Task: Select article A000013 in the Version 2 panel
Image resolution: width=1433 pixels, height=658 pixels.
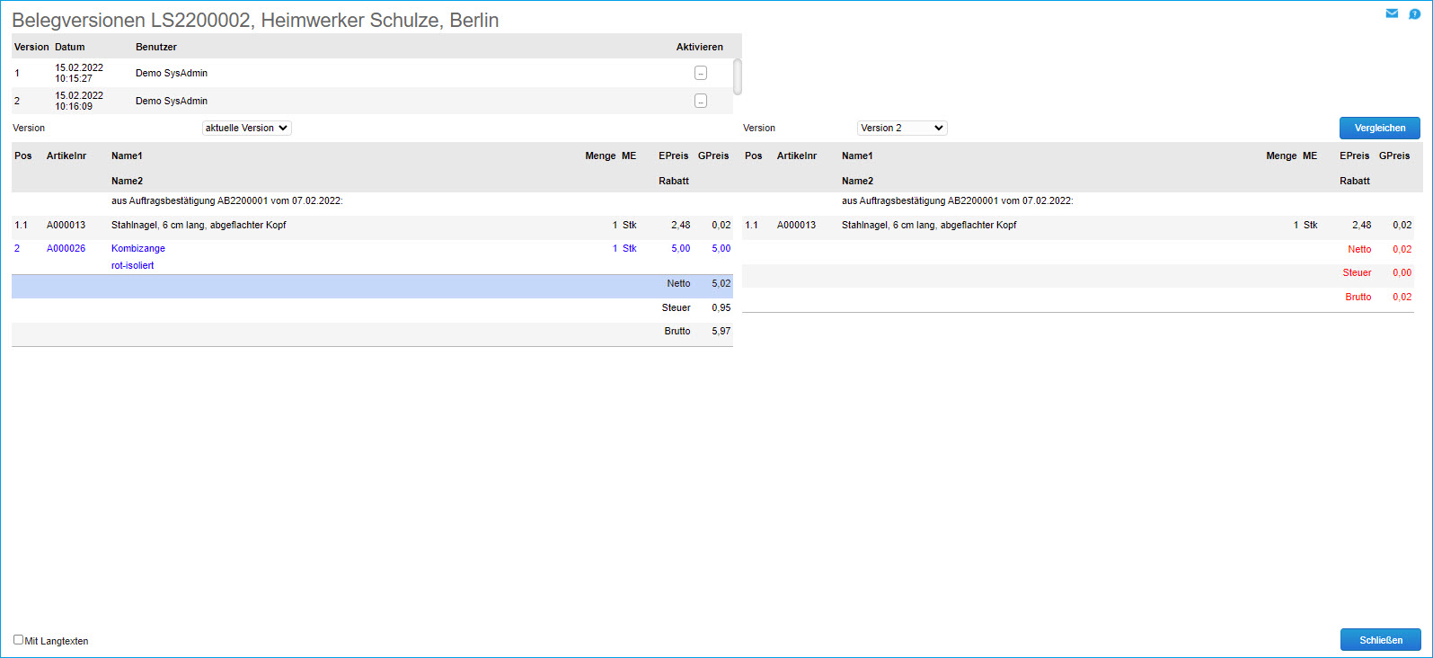Action: (796, 225)
